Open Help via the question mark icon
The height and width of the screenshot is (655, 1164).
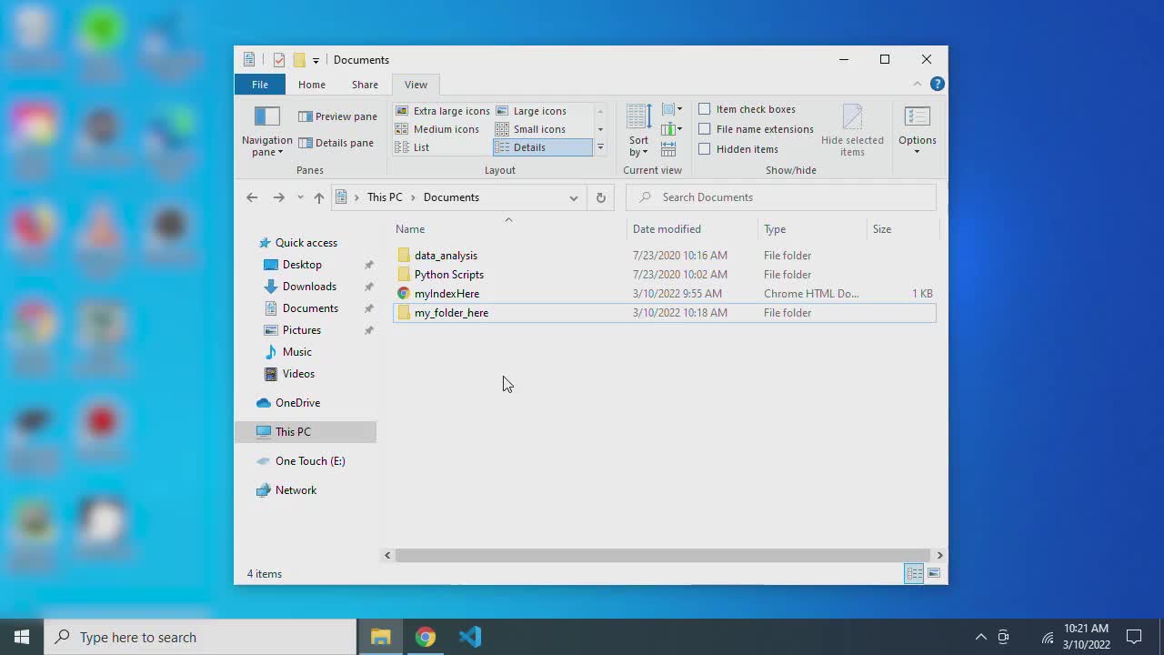tap(937, 84)
